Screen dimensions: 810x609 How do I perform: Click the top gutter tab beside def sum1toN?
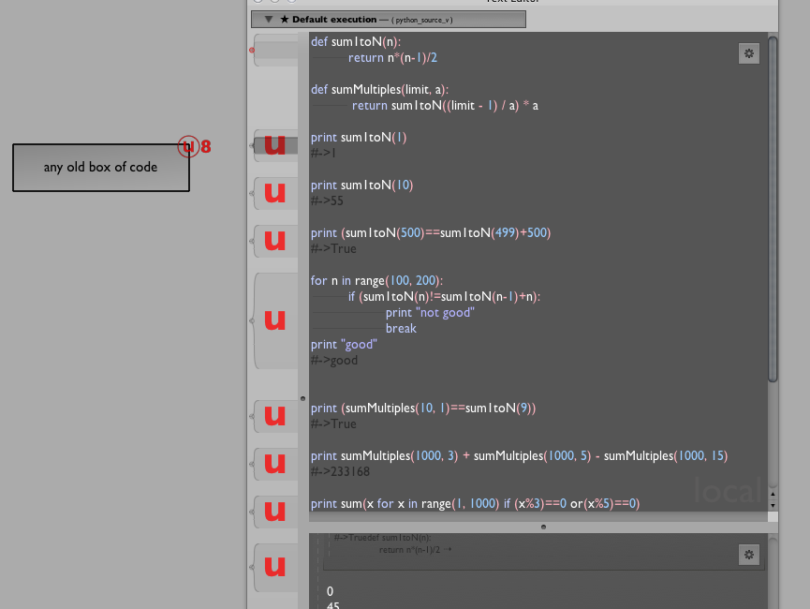274,50
